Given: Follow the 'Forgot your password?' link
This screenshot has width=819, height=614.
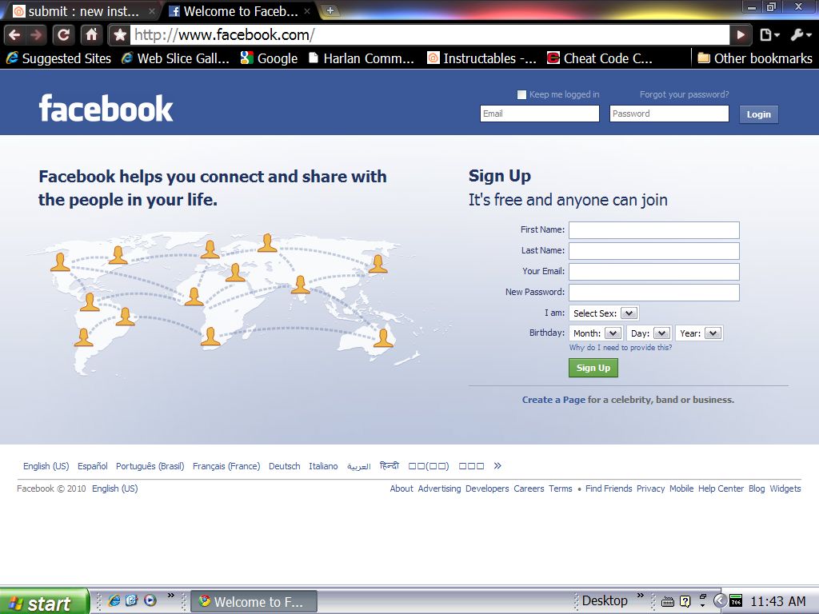Looking at the screenshot, I should [685, 94].
